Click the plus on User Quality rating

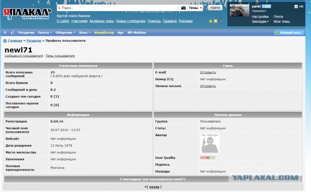213,157
